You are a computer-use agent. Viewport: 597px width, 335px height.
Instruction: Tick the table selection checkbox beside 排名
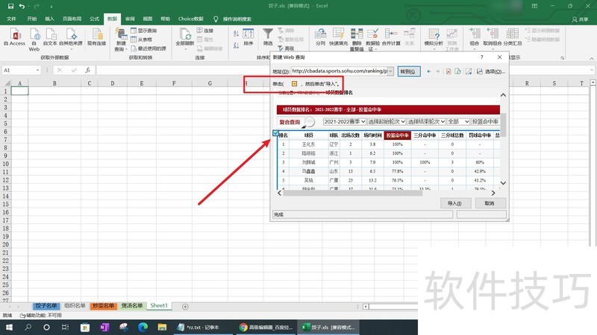tap(275, 133)
